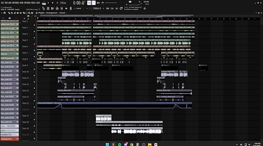Click the Track 10 label

(26, 72)
